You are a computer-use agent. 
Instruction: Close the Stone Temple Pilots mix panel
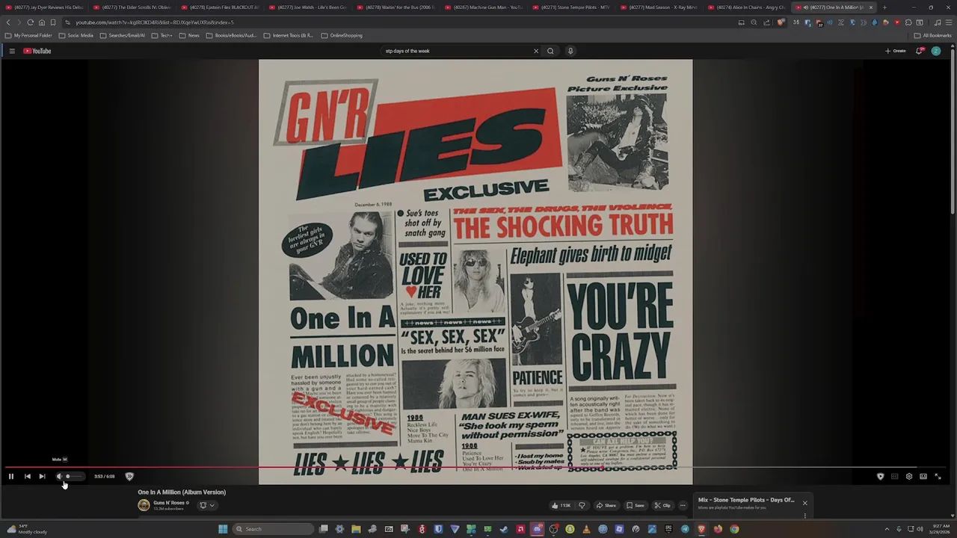coord(804,503)
